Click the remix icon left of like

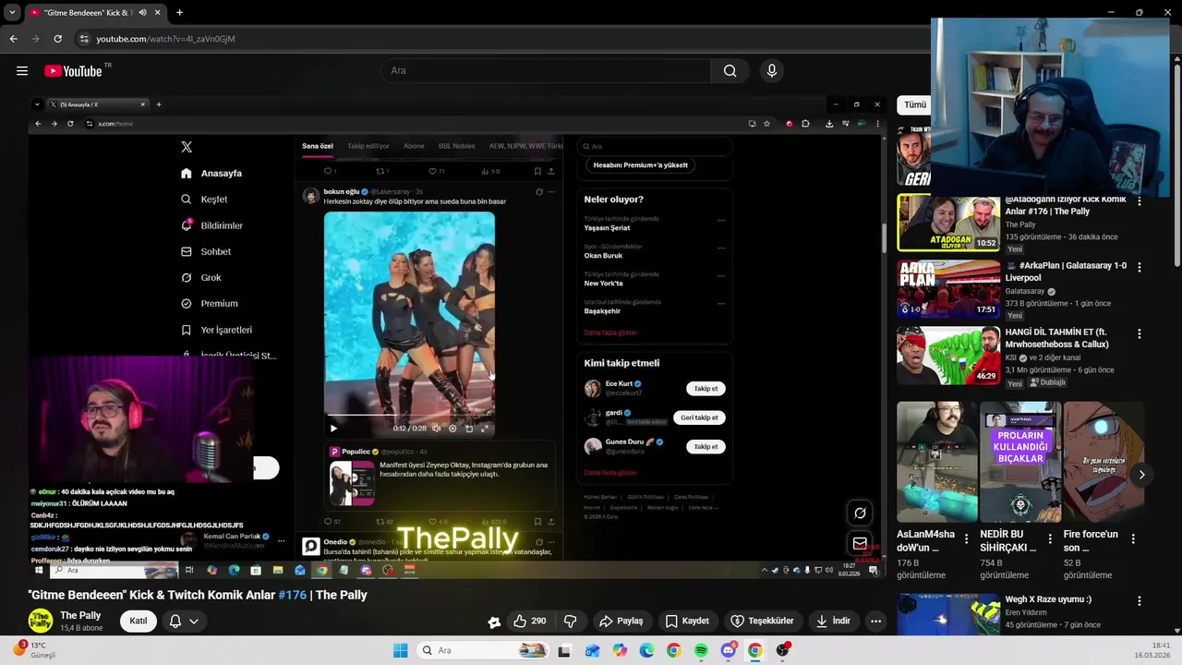click(494, 622)
